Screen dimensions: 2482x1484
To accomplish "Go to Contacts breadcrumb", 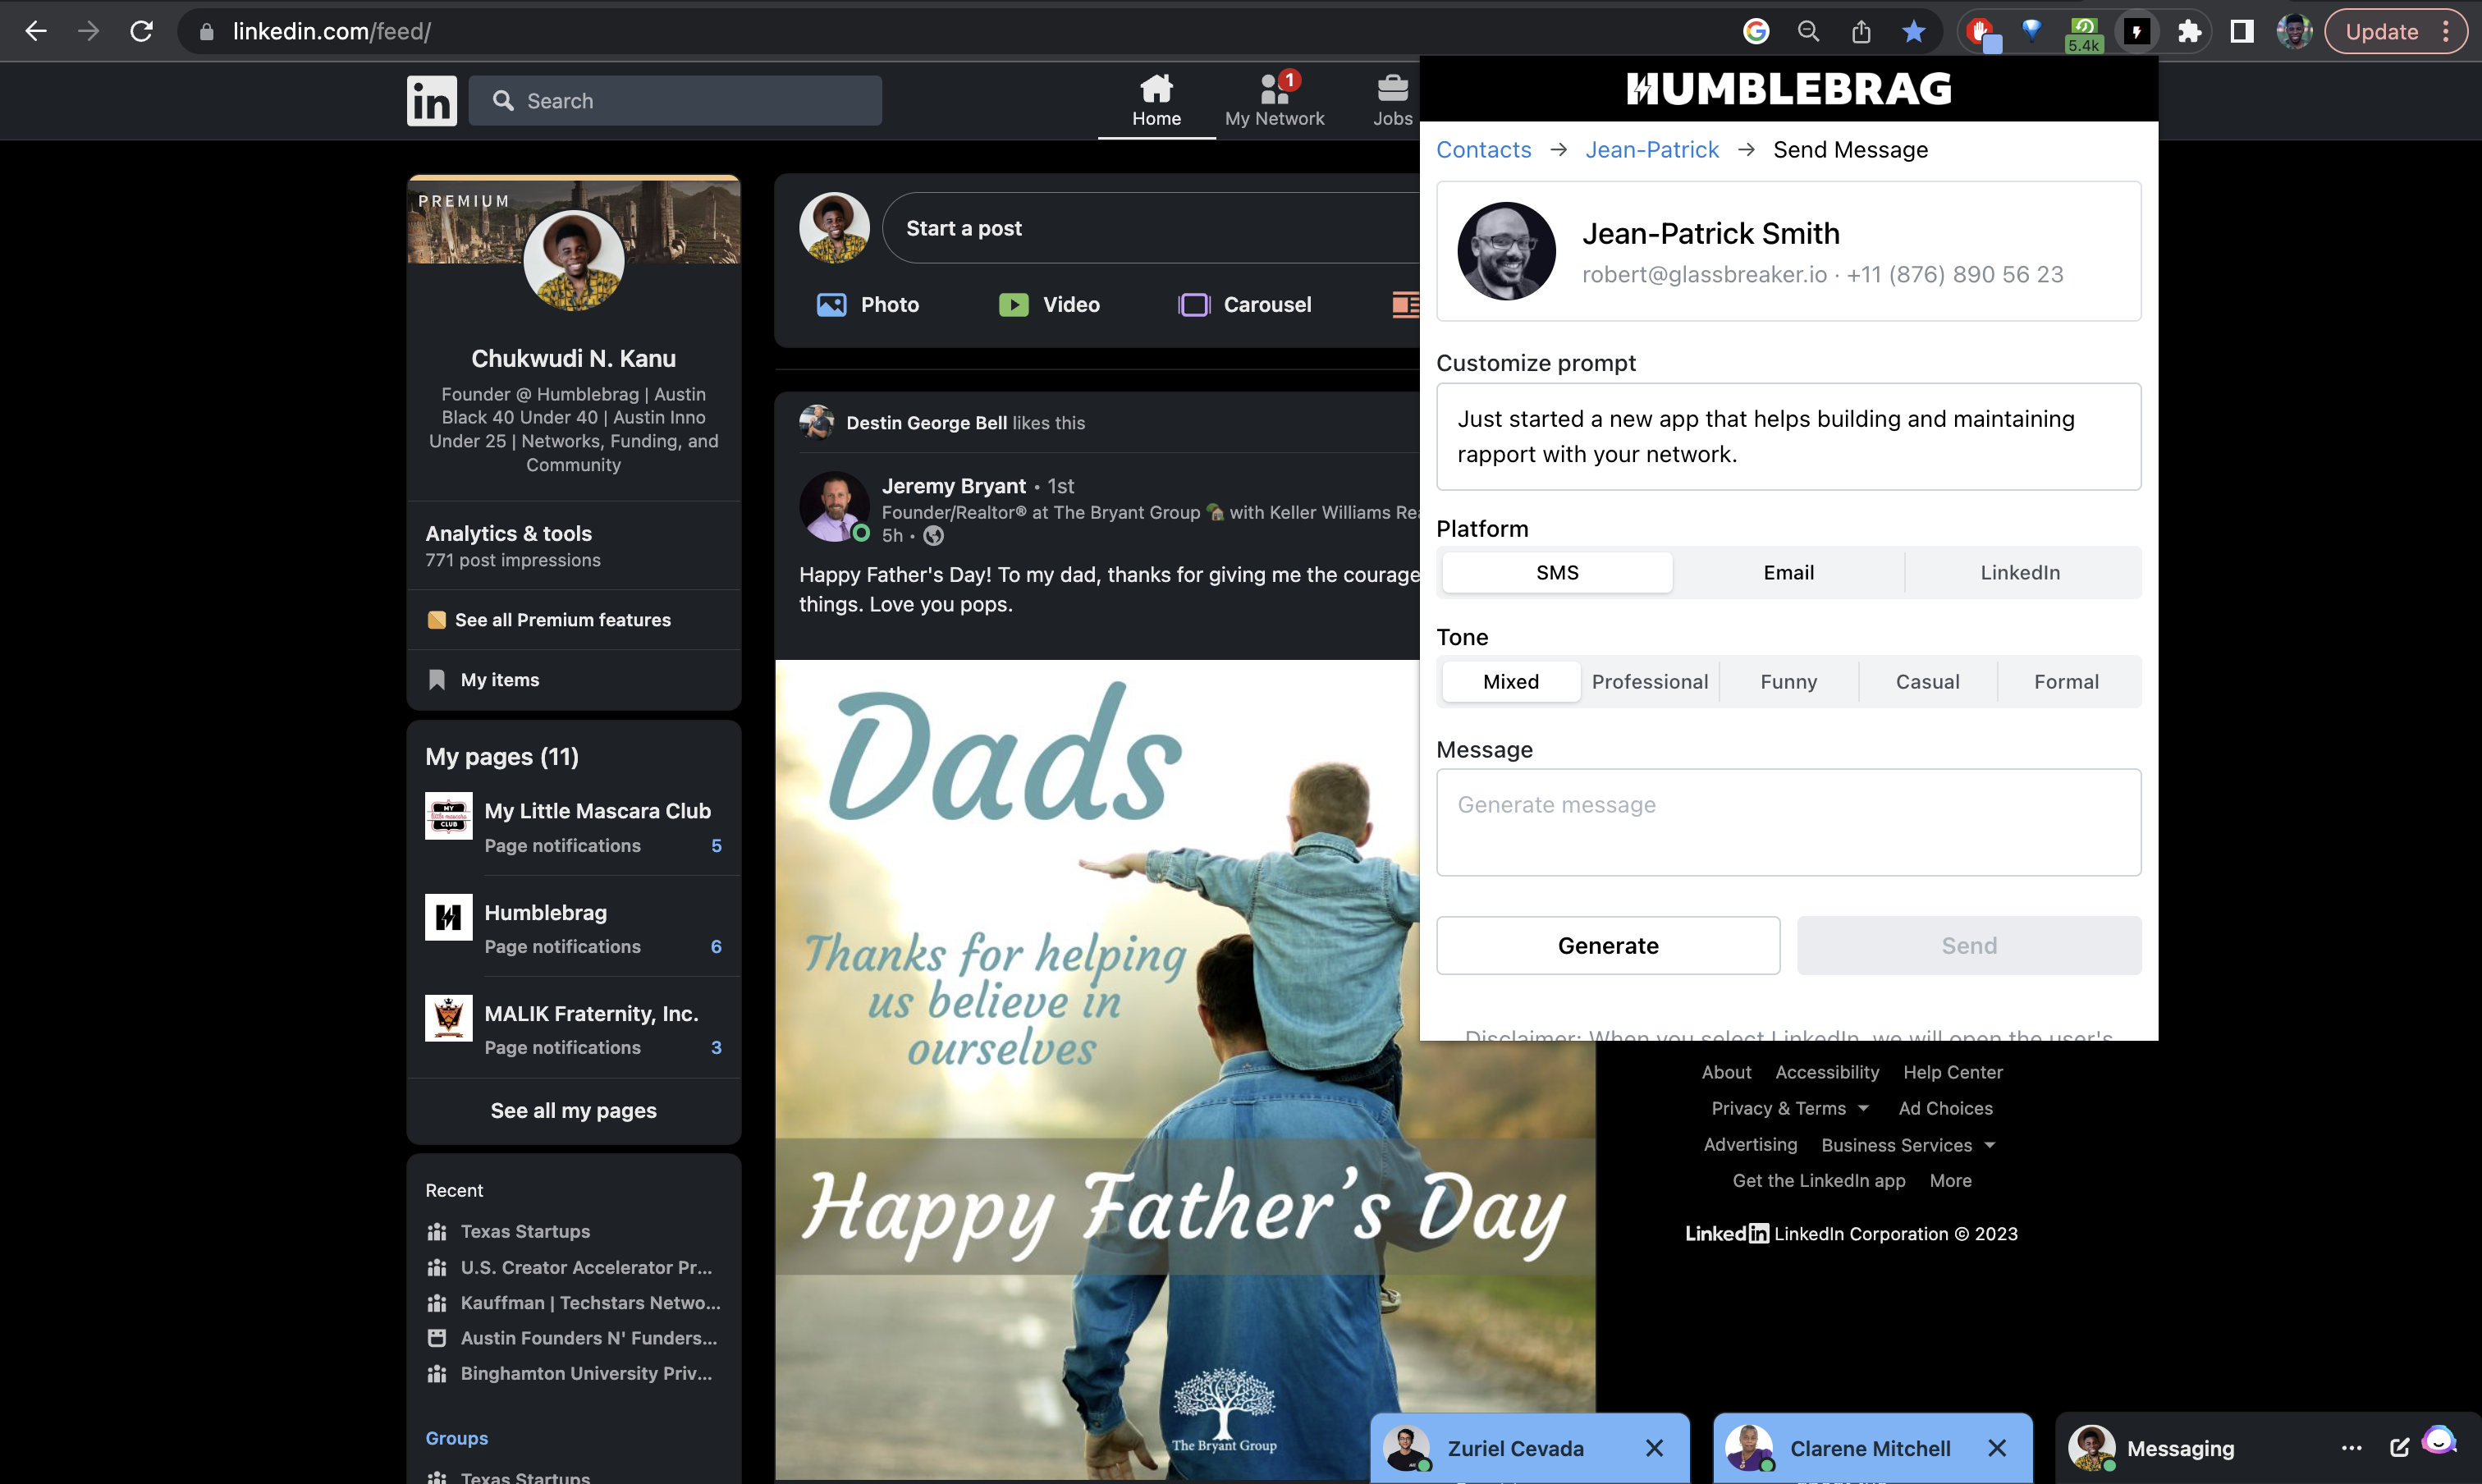I will tap(1483, 150).
